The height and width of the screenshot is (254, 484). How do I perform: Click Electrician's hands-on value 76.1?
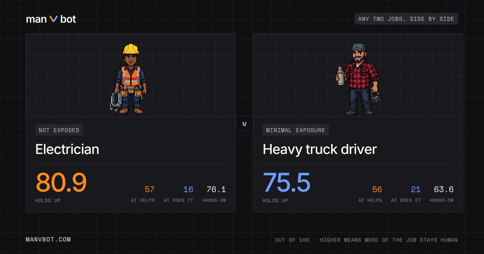(216, 189)
